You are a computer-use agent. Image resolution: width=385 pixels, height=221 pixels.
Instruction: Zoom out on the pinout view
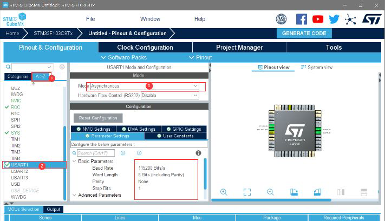[x=270, y=192]
